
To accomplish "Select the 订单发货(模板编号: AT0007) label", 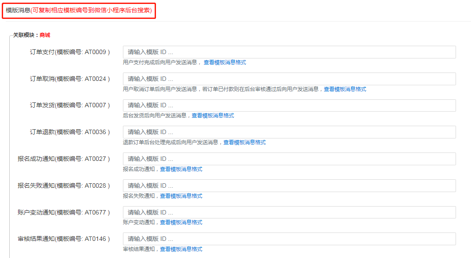I will (70, 105).
